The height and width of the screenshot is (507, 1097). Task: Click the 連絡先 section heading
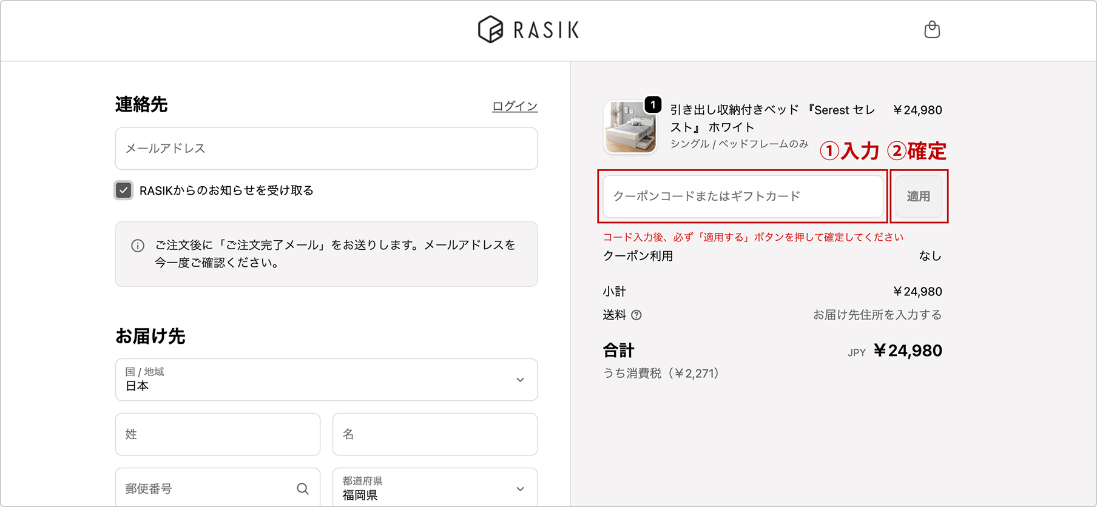pyautogui.click(x=141, y=104)
